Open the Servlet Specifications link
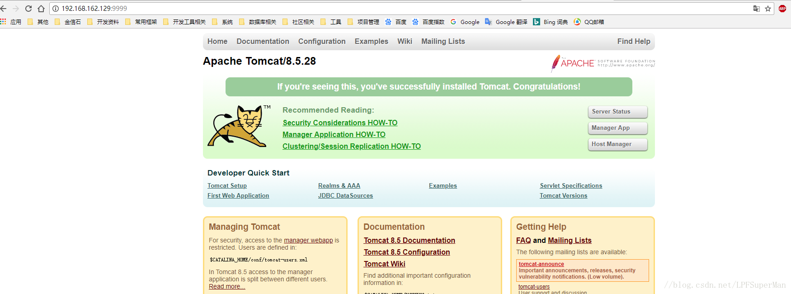Image resolution: width=791 pixels, height=294 pixels. pyautogui.click(x=571, y=185)
